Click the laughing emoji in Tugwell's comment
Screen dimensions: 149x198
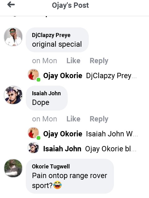(x=57, y=185)
